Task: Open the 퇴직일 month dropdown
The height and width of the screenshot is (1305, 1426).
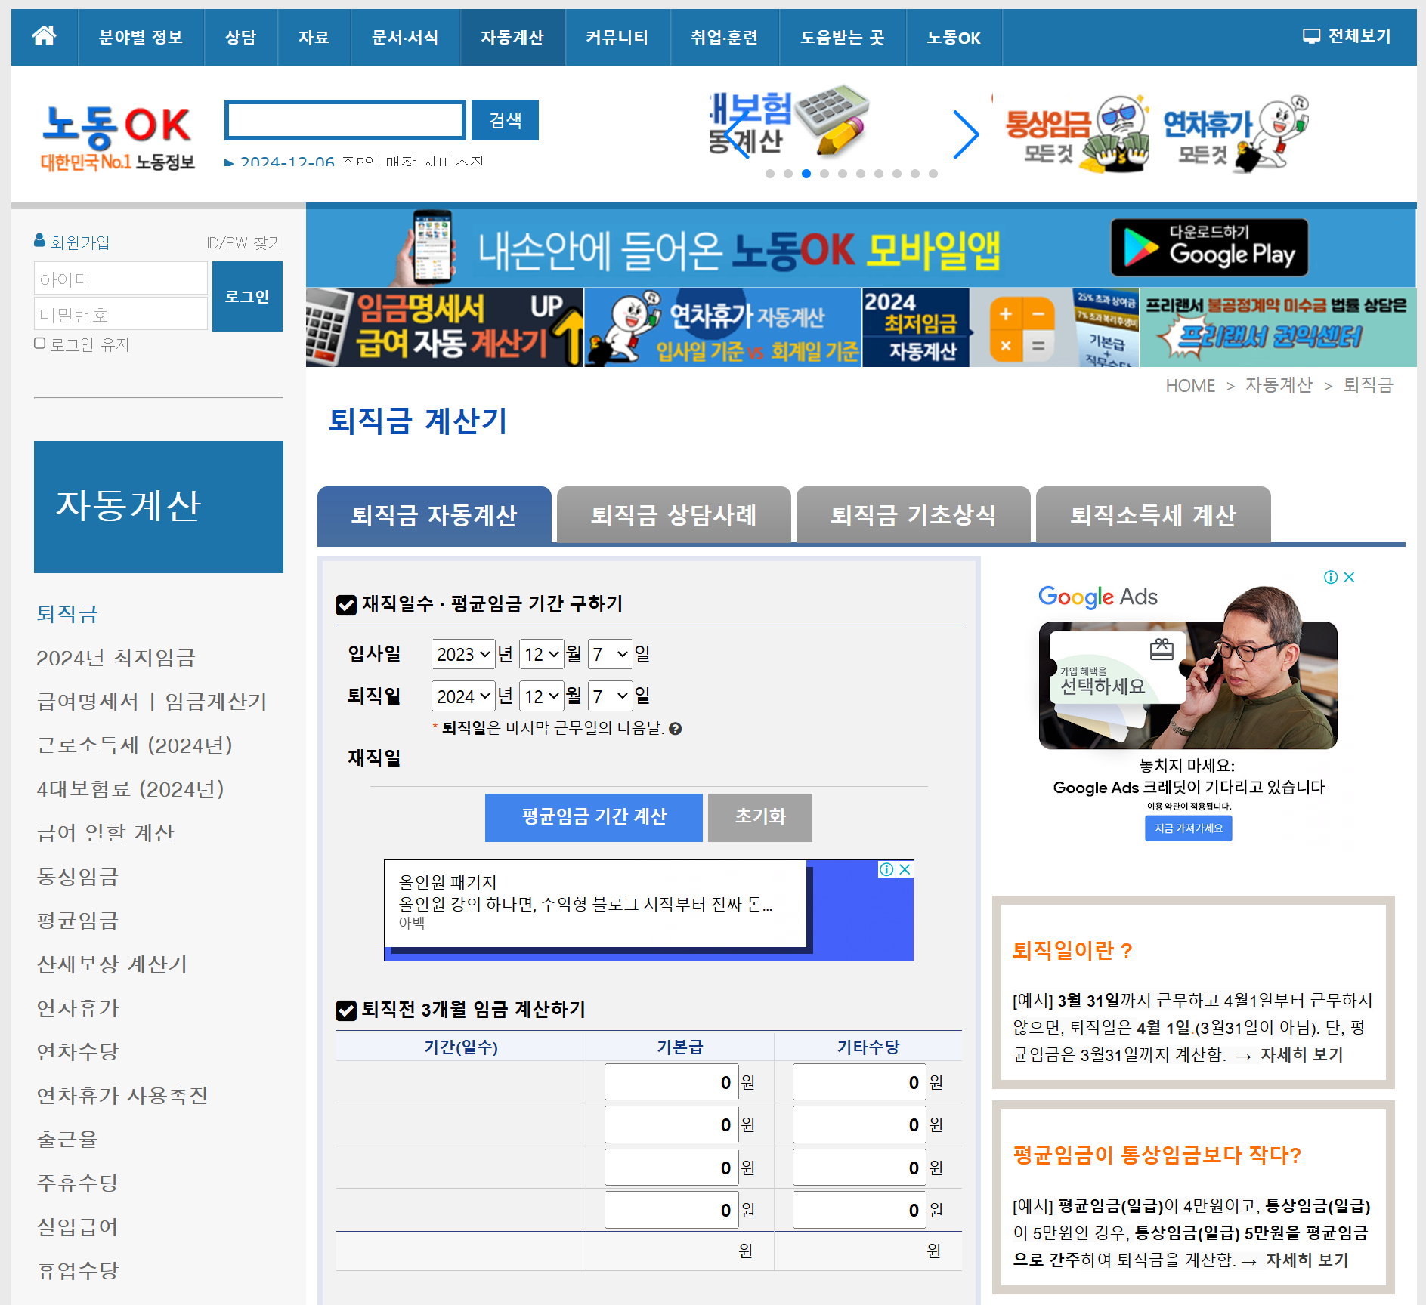Action: pyautogui.click(x=542, y=696)
